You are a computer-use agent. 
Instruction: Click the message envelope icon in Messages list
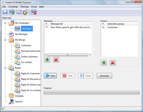[x=47, y=27]
